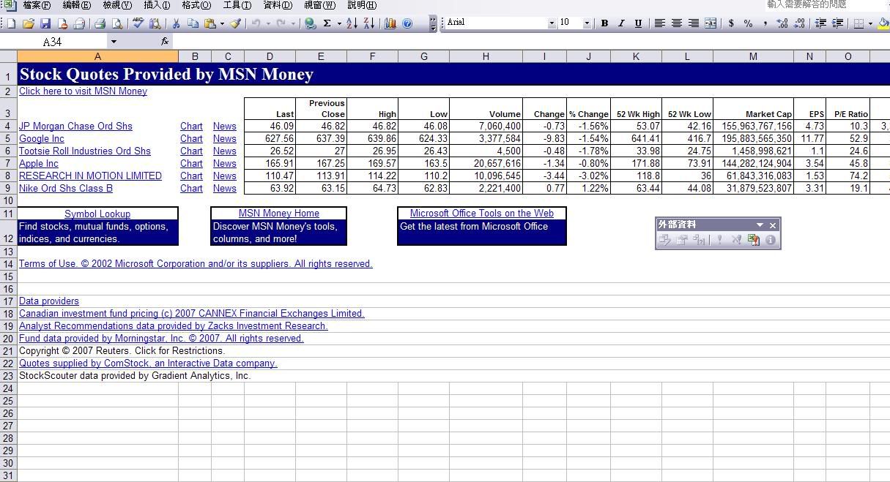Open Chart link for Google Inc row
The width and height of the screenshot is (890, 482).
coord(191,139)
